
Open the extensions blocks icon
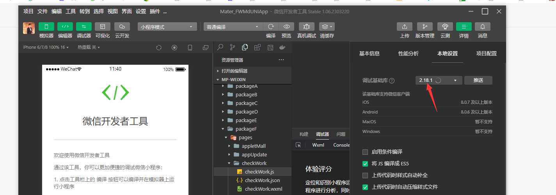pos(258,47)
